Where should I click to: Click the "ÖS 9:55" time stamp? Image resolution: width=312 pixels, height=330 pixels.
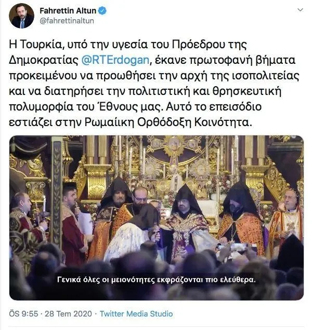(23, 314)
